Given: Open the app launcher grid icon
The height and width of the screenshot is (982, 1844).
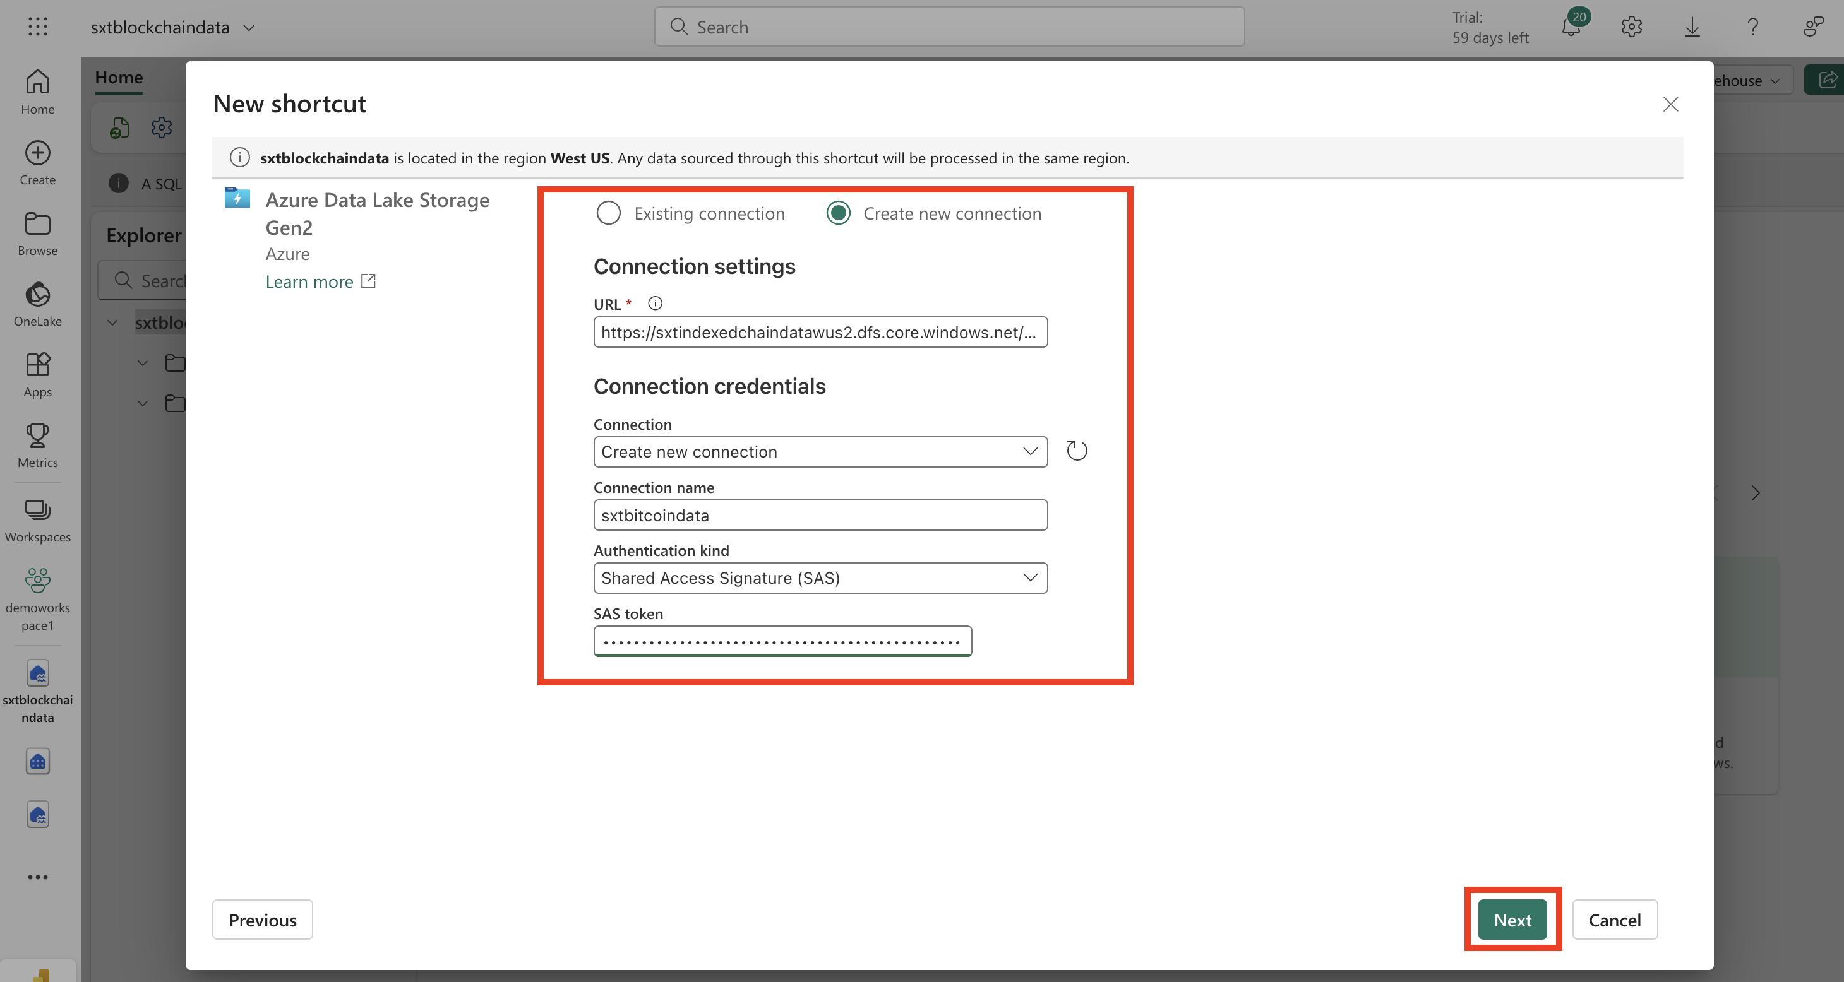Looking at the screenshot, I should point(37,27).
